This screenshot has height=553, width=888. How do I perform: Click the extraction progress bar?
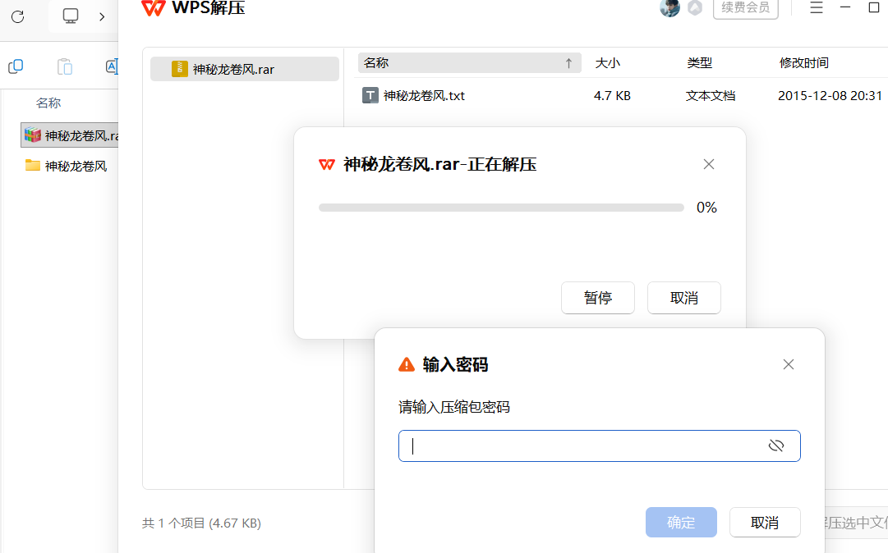coord(501,208)
